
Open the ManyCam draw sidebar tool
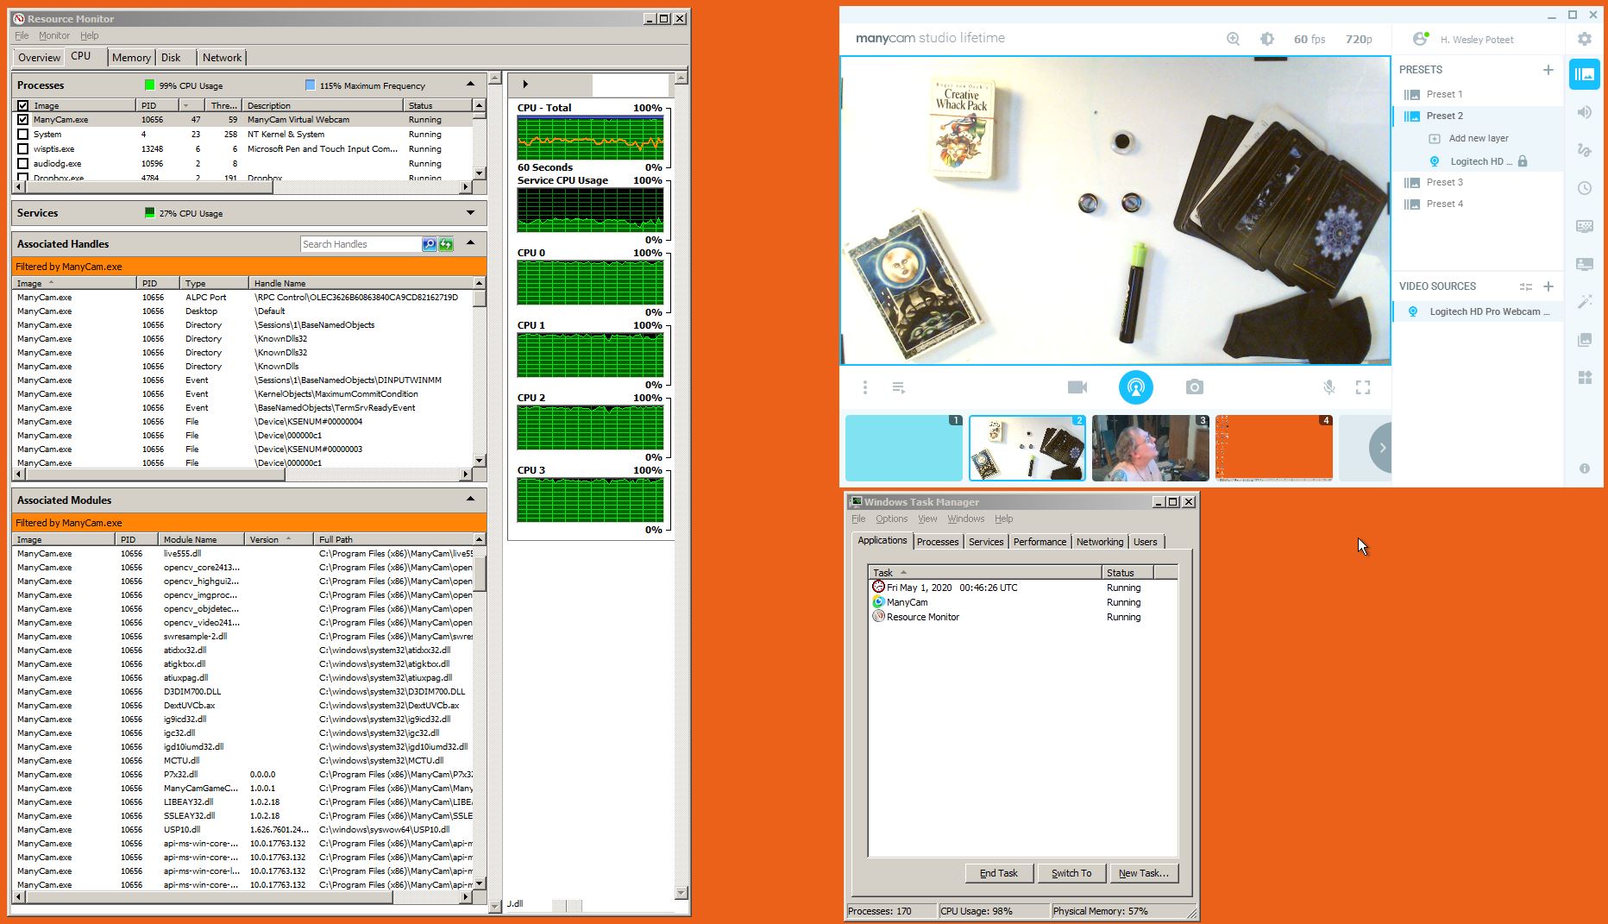pos(1585,150)
